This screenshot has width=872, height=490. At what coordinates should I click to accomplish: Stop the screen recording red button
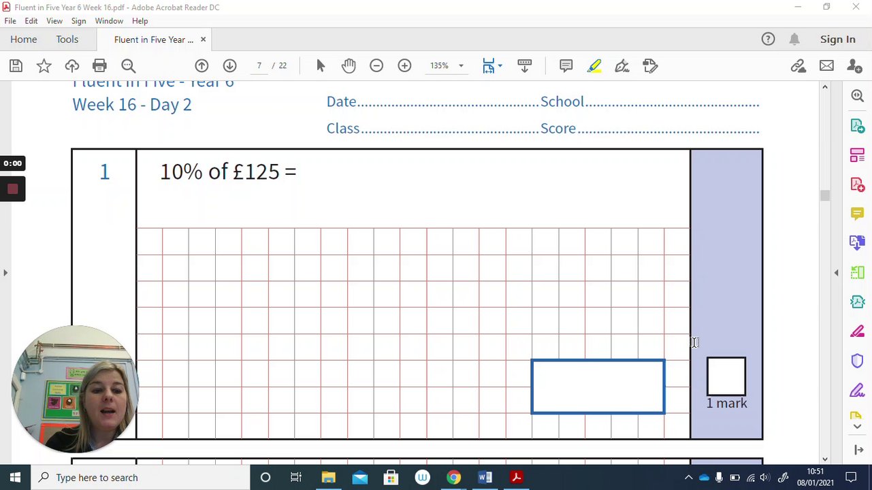click(12, 189)
